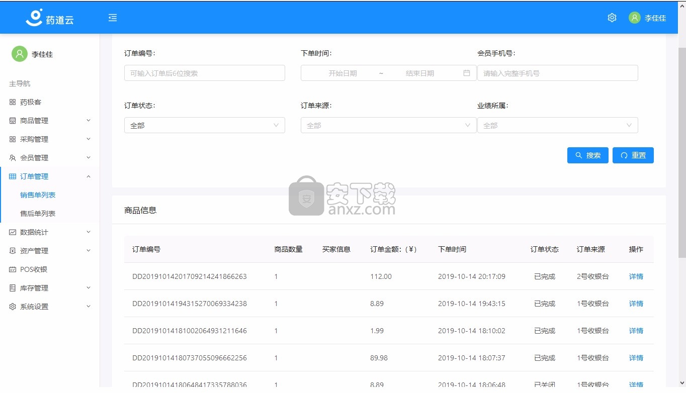Click the 采购管理 sidebar icon
The height and width of the screenshot is (393, 686).
[13, 139]
